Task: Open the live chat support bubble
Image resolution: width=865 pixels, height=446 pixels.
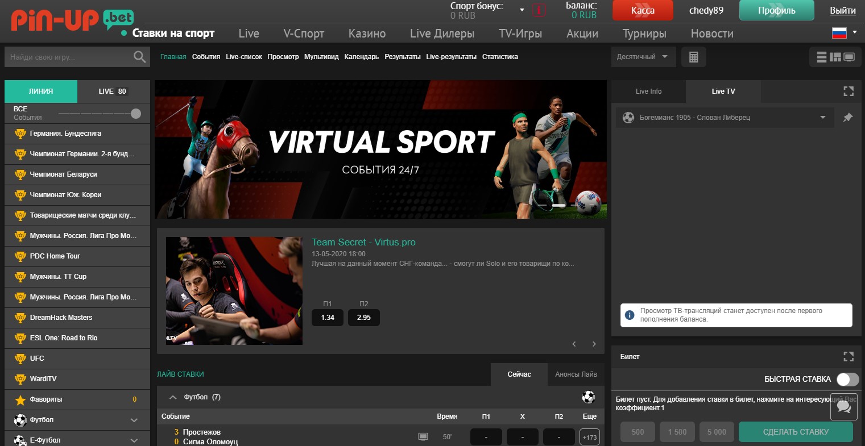Action: [844, 406]
